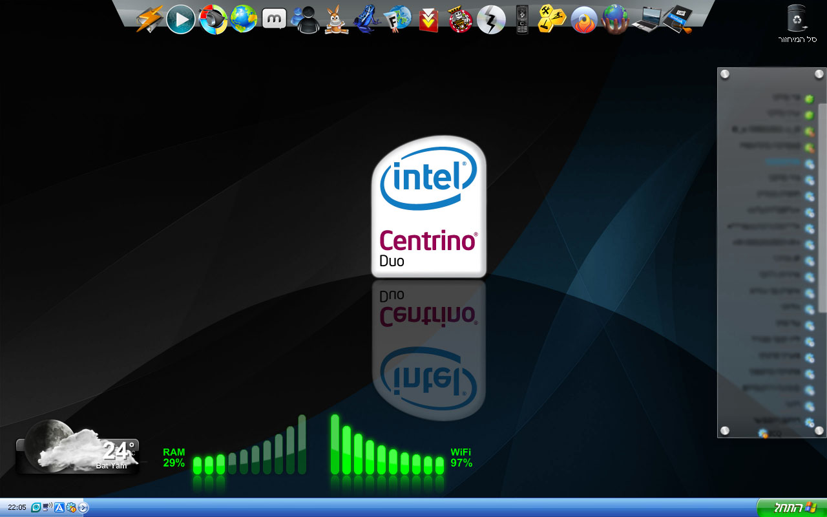Launch the 'F' globe FrontPage-style icon
827x517 pixels.
pyautogui.click(x=398, y=19)
